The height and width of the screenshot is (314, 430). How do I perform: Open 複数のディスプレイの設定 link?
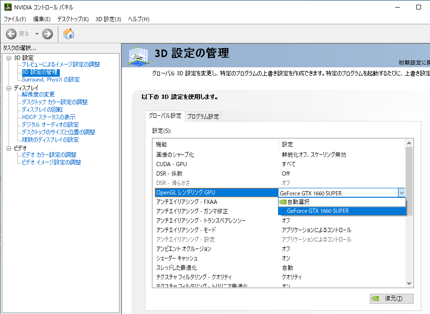[x=50, y=140]
